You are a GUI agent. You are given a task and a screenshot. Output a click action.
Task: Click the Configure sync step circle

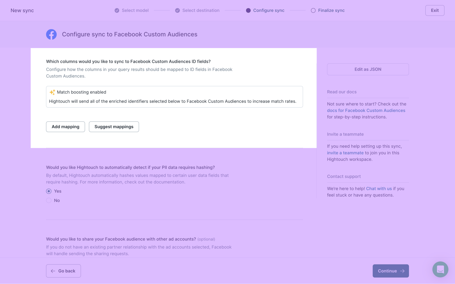[x=248, y=11]
